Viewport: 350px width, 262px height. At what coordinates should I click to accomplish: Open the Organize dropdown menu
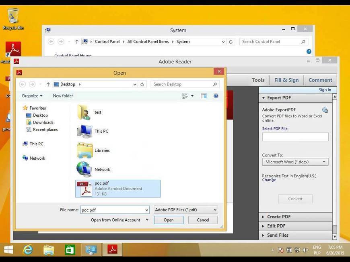(x=32, y=96)
